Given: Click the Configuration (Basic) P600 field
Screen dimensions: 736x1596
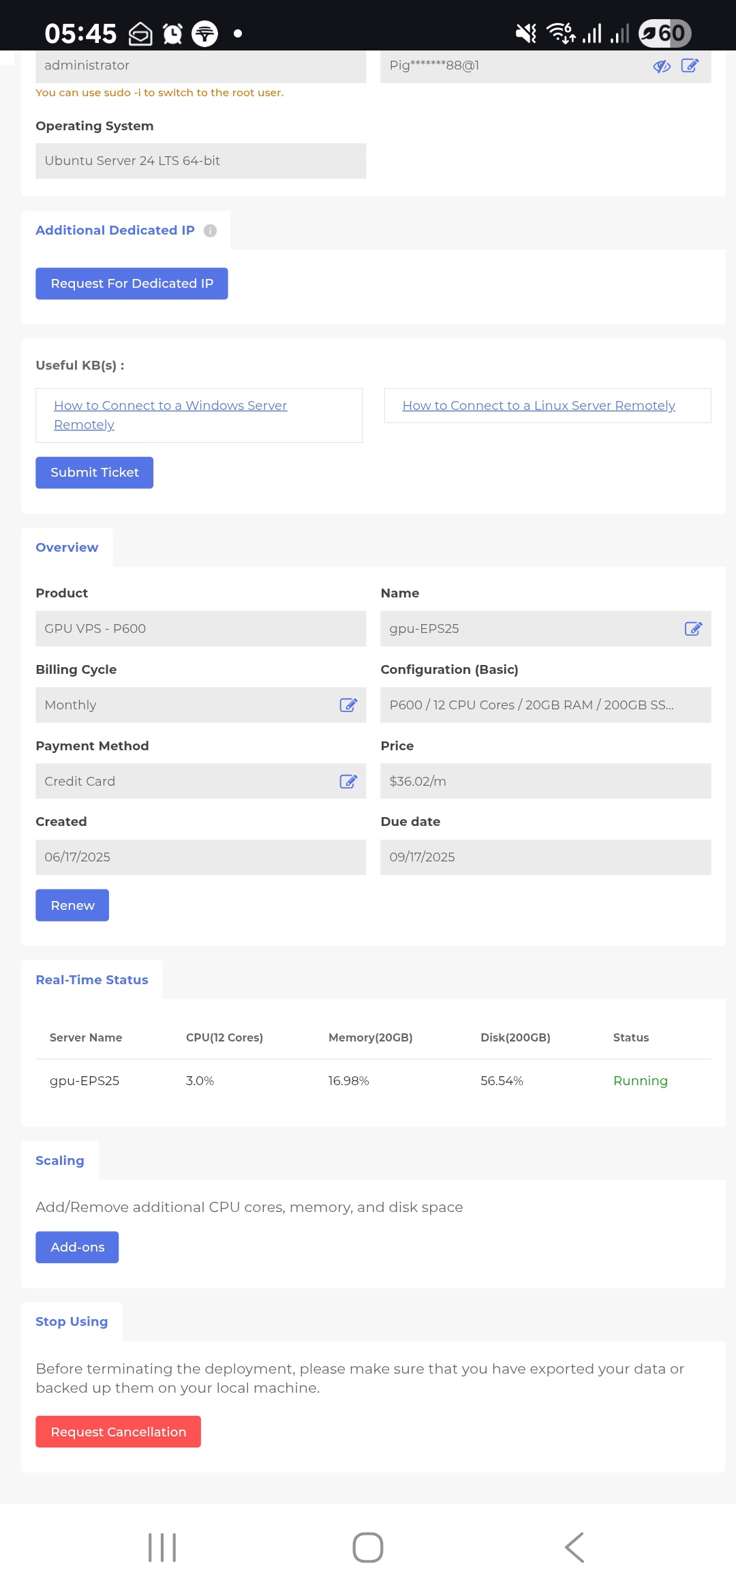Looking at the screenshot, I should 546,705.
